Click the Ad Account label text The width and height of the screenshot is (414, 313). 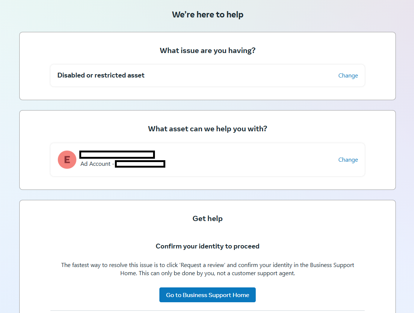[95, 164]
